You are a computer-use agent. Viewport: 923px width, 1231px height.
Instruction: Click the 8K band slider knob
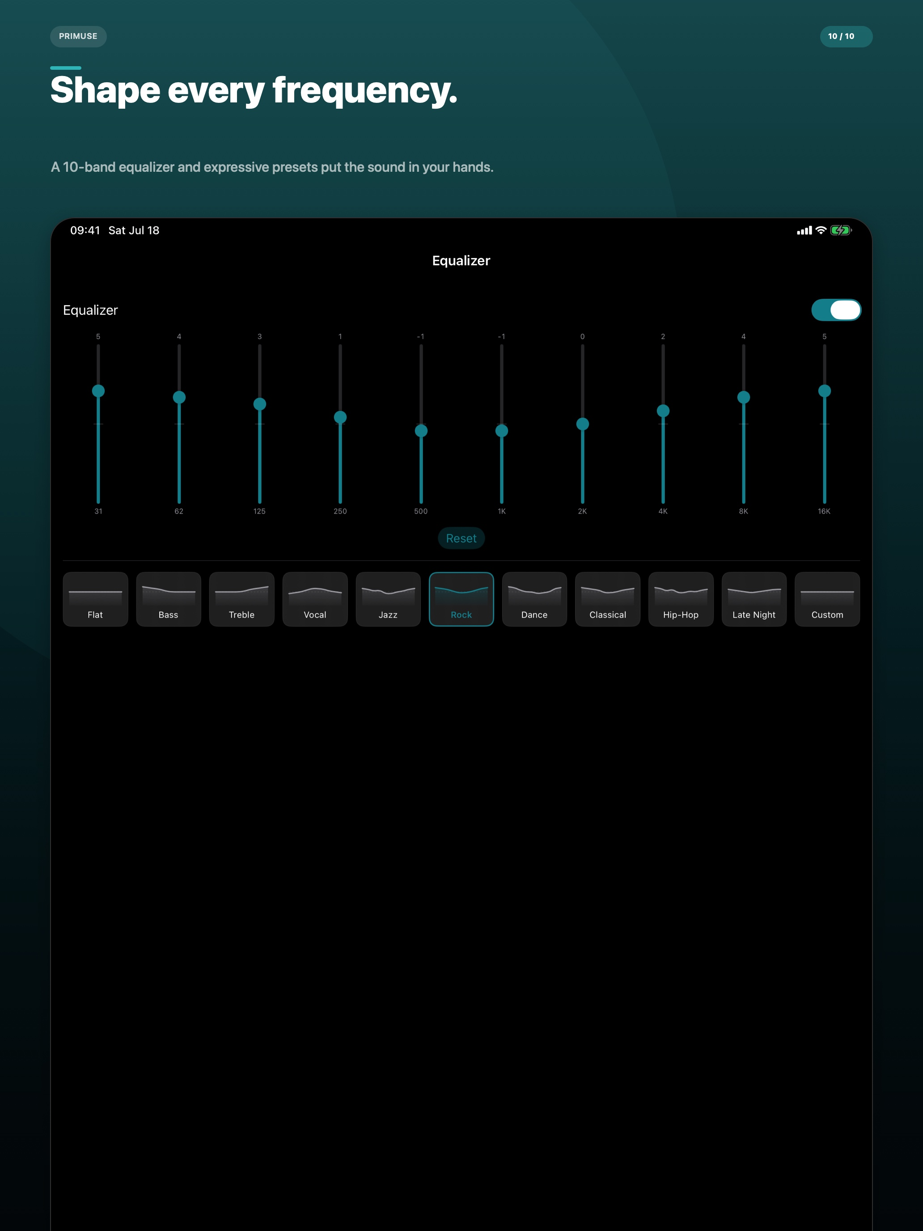click(744, 397)
